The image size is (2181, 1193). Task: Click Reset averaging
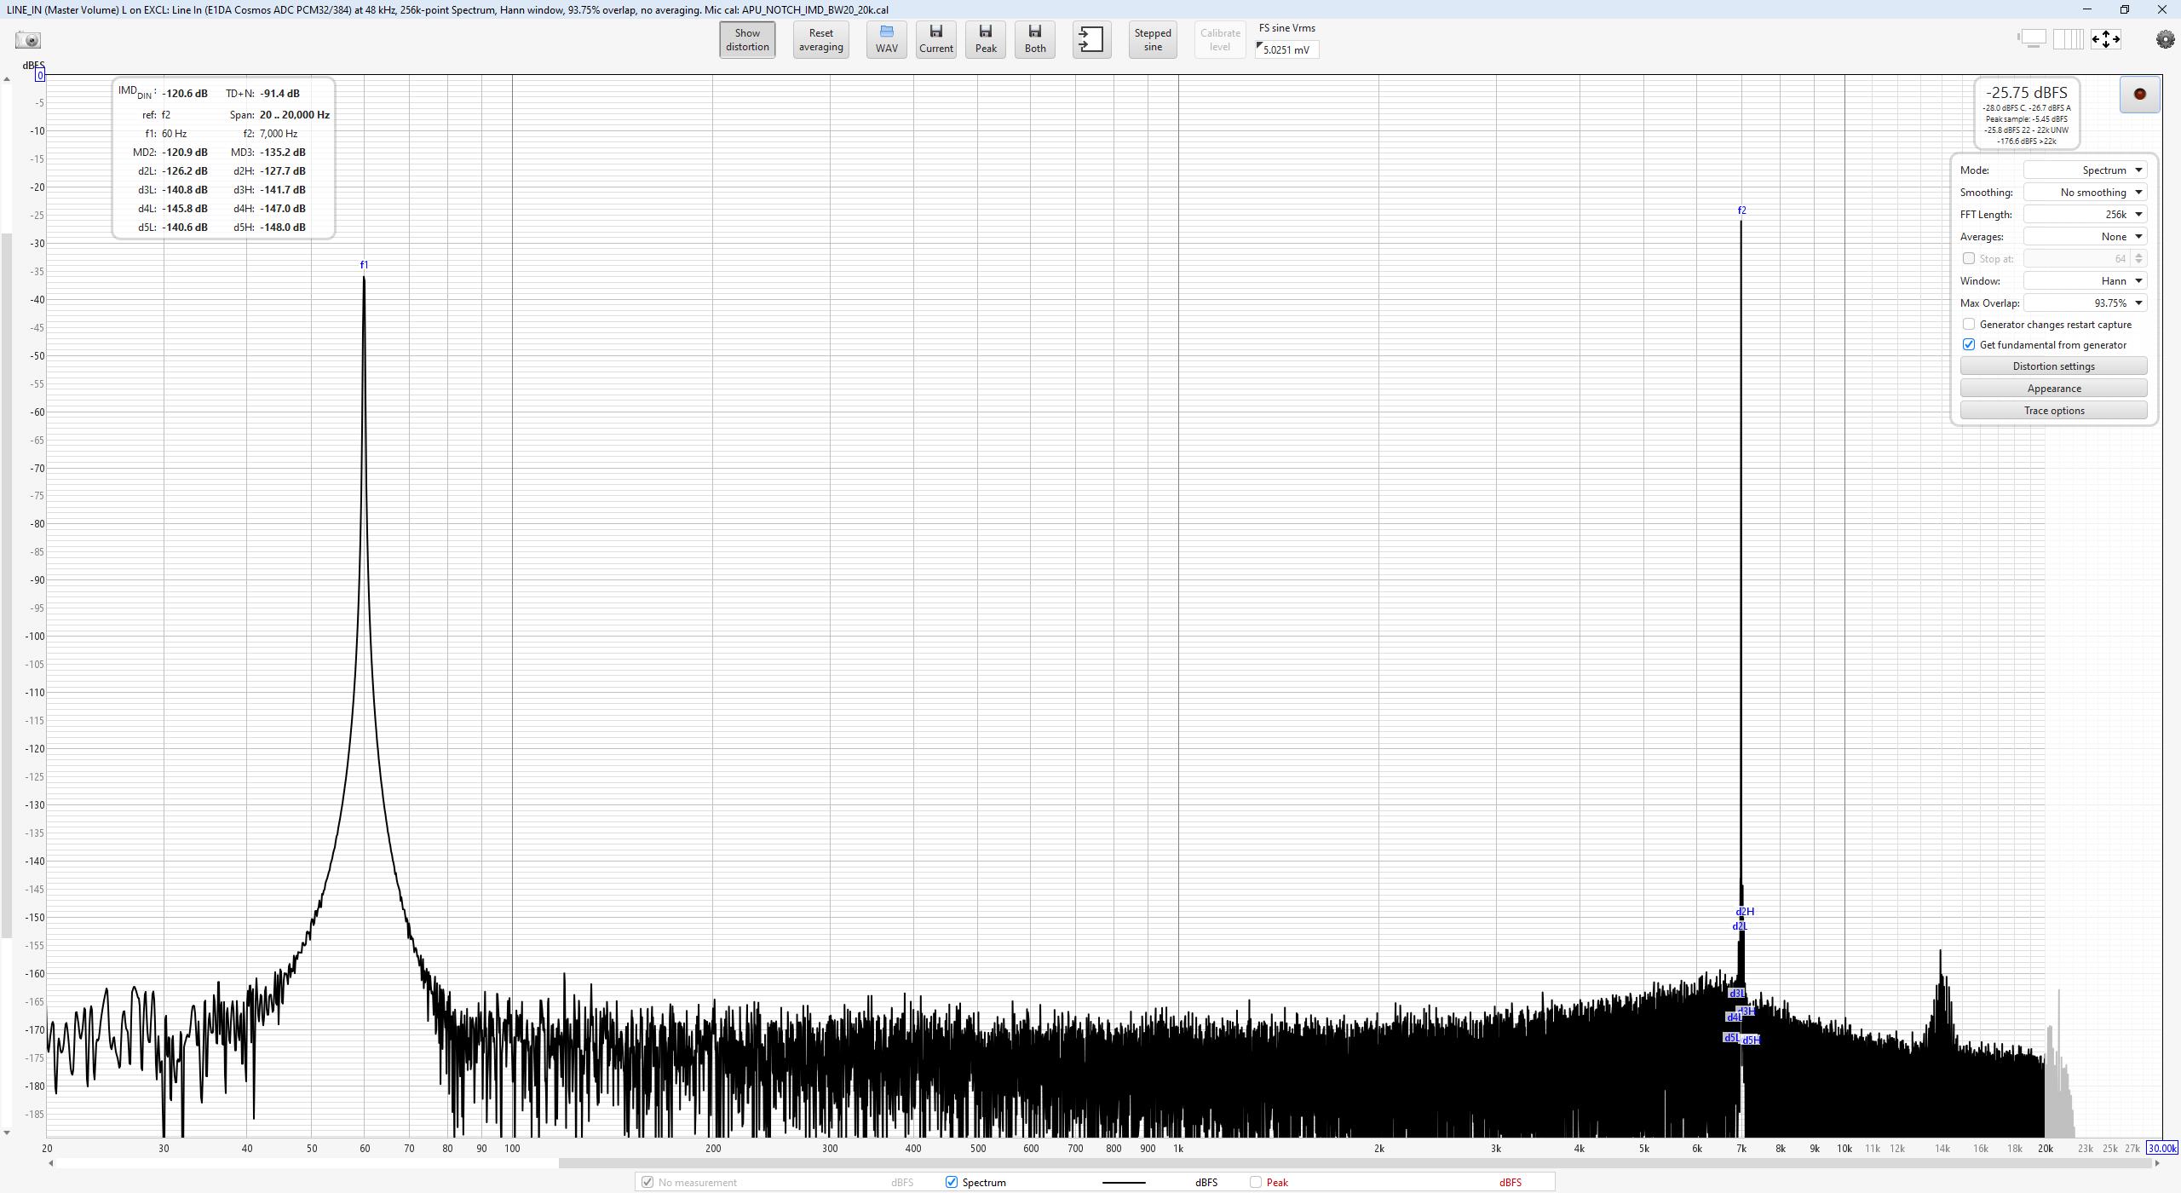click(x=820, y=40)
